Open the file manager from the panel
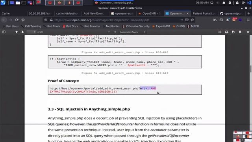The width and height of the screenshot is (252, 142). coord(18,3)
